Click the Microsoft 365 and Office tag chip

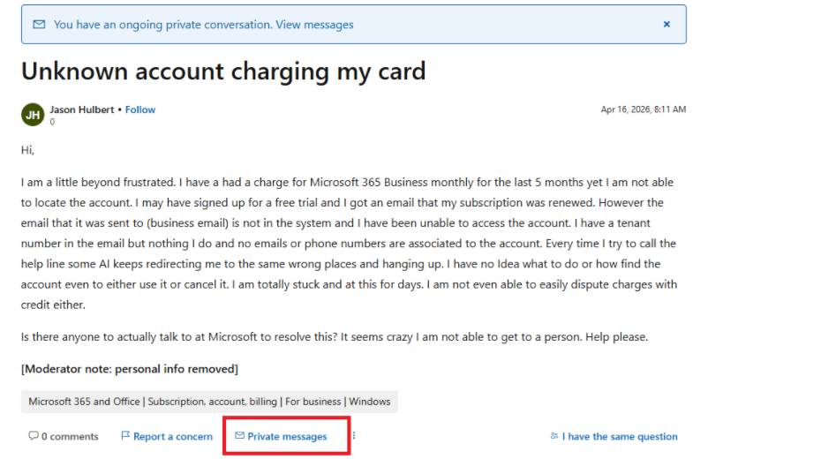tap(209, 402)
